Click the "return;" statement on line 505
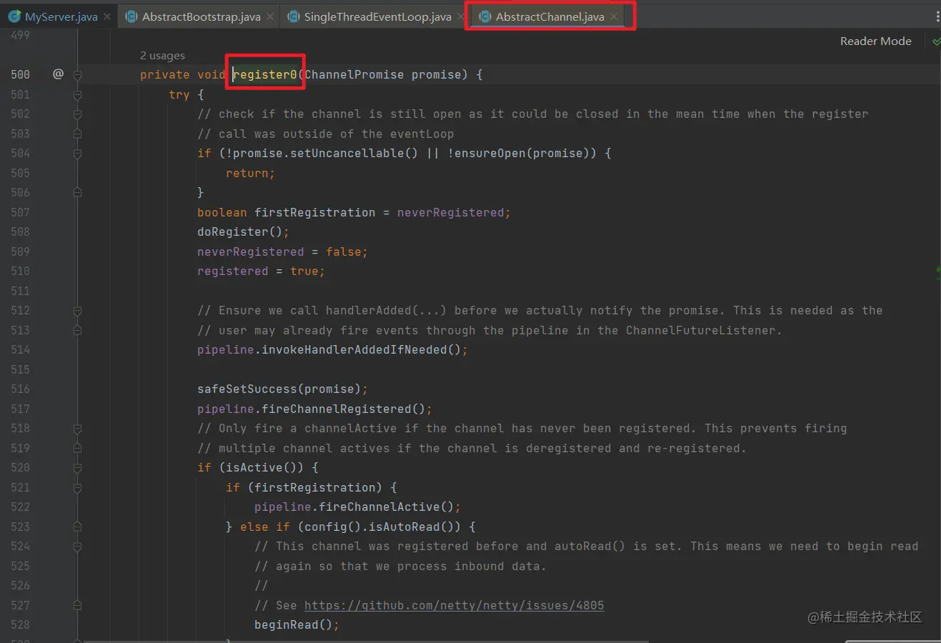The image size is (941, 643). pyautogui.click(x=250, y=173)
